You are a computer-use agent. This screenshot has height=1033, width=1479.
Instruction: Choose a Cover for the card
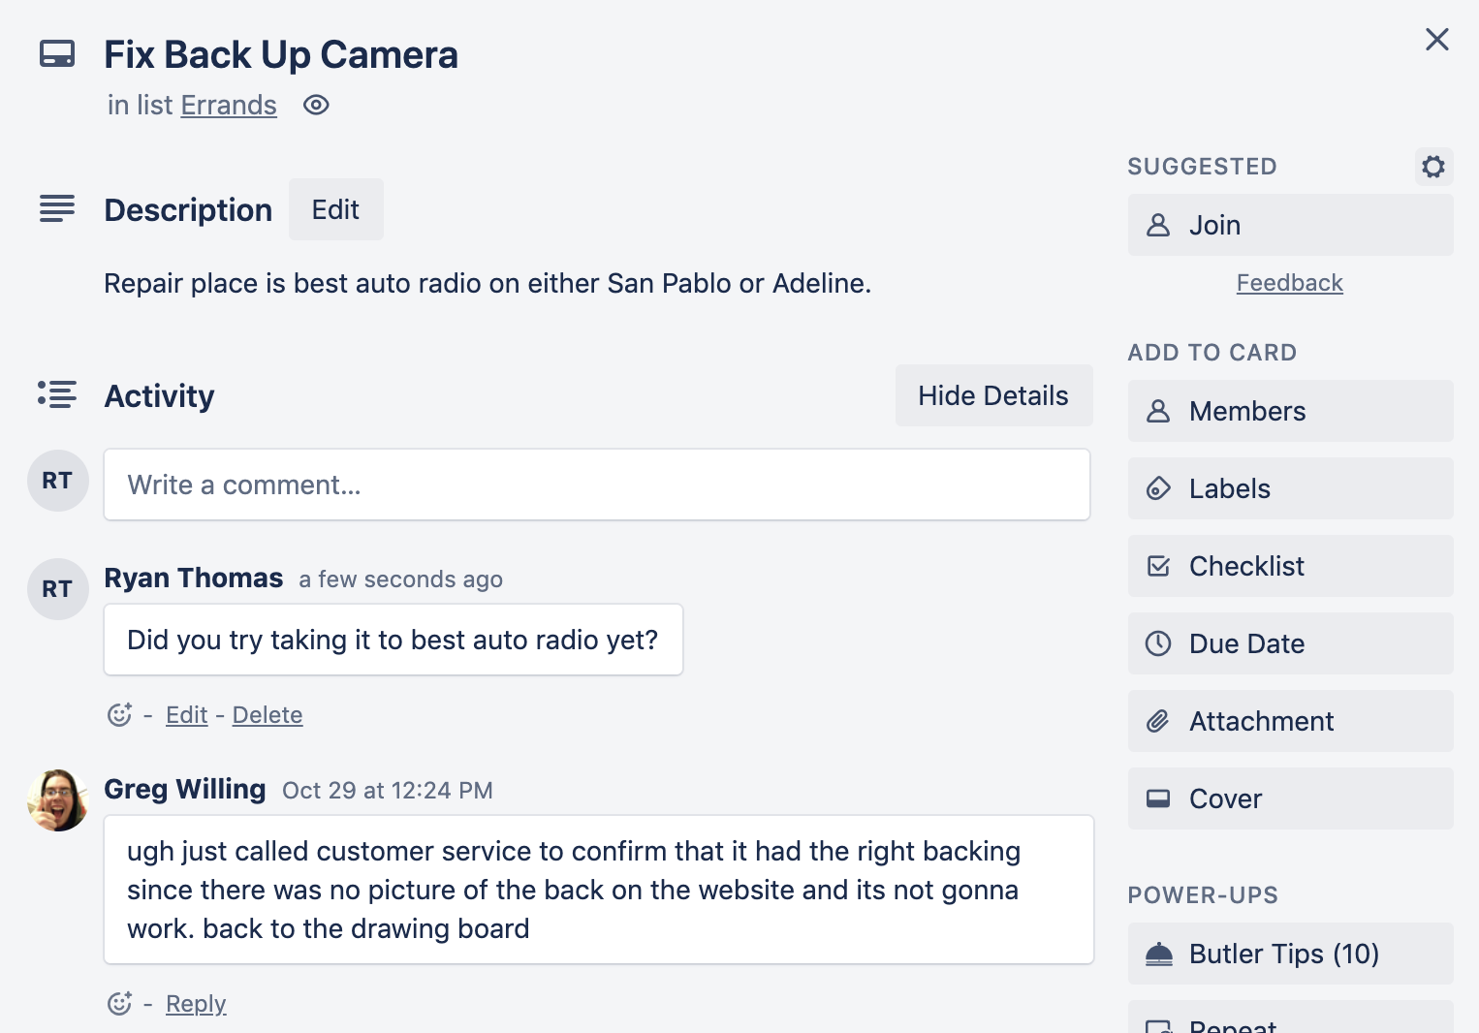(1289, 798)
